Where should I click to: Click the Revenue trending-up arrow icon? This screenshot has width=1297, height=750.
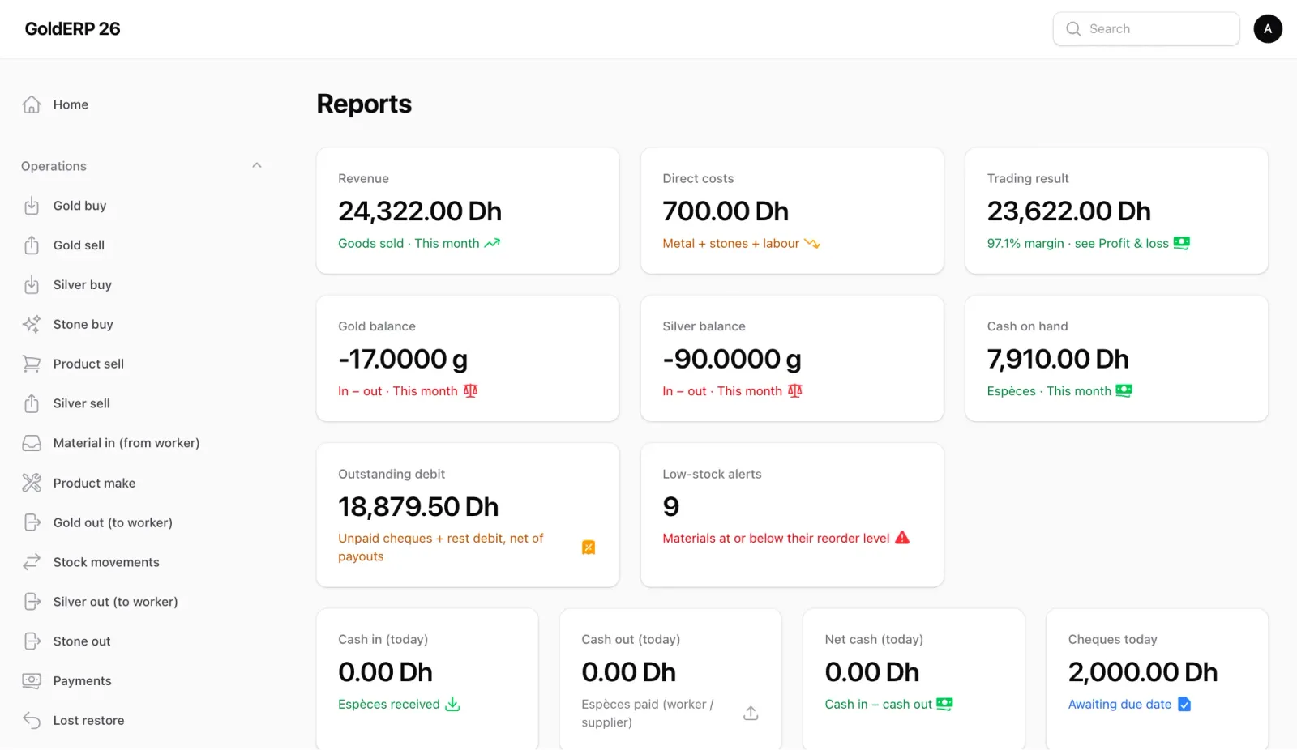tap(492, 243)
